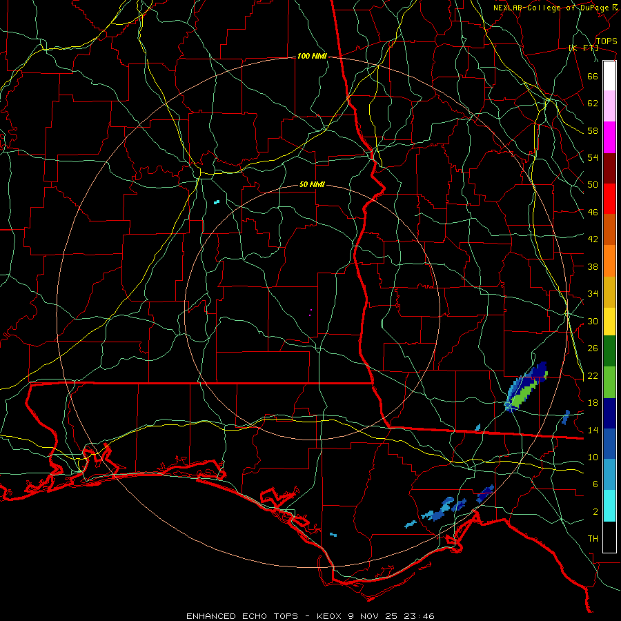This screenshot has height=621, width=621.
Task: Click the magenta 58 kft legend swatch
Action: tap(609, 137)
